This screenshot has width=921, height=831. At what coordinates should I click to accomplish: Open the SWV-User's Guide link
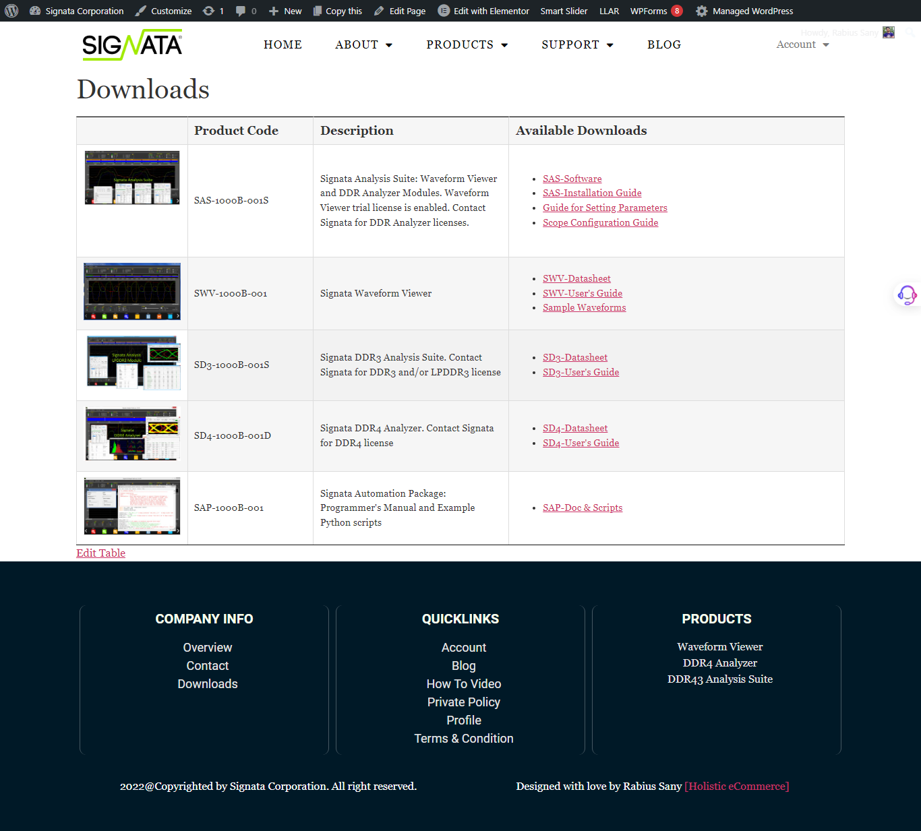click(583, 293)
